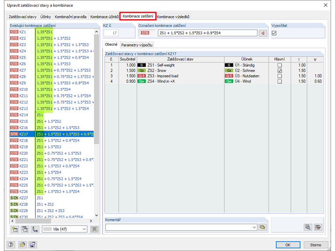
Task: Select the highlighted KZ17 row
Action: click(52, 134)
